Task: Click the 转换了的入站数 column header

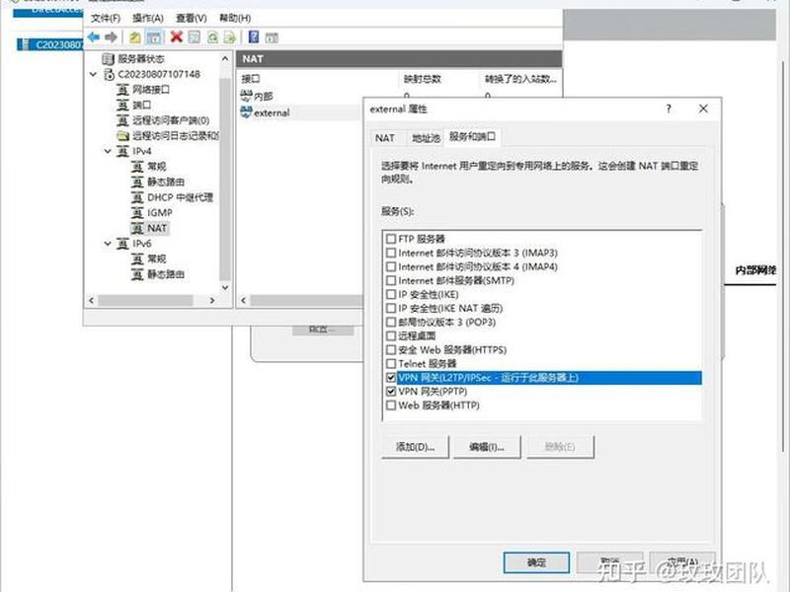Action: coord(520,79)
